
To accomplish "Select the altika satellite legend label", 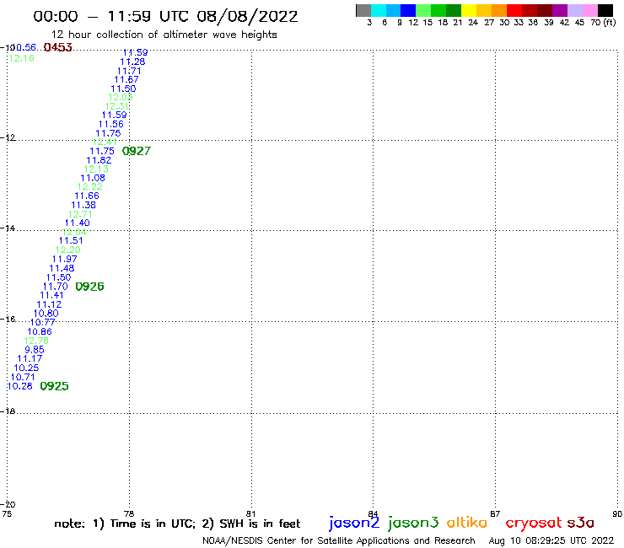I will pyautogui.click(x=466, y=523).
